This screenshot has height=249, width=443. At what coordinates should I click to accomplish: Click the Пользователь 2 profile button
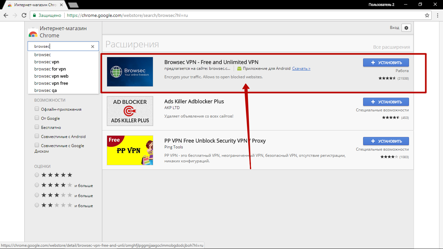pyautogui.click(x=381, y=5)
